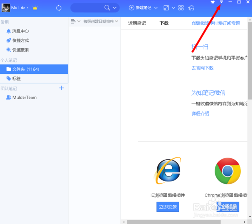252x224 pixels.
Task: Switch to the 下载 tab
Action: [x=164, y=23]
